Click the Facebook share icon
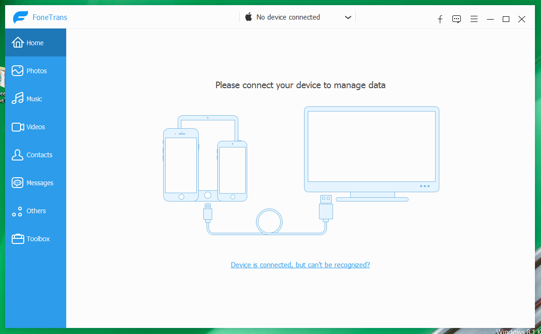The width and height of the screenshot is (541, 334). [x=440, y=19]
